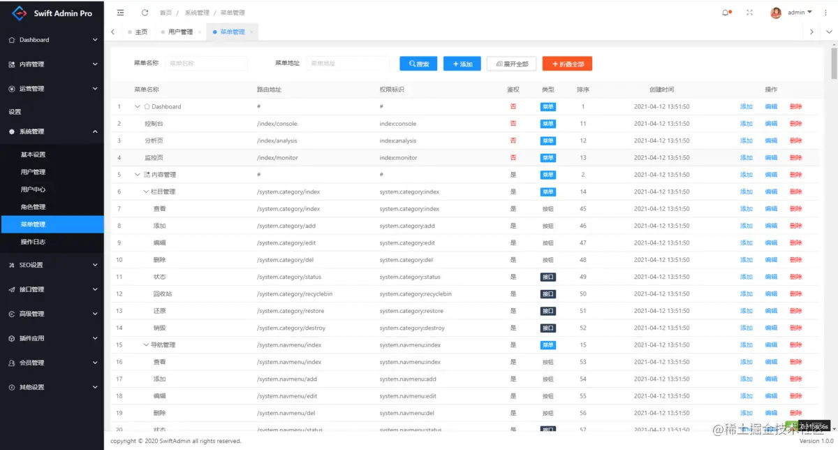The width and height of the screenshot is (838, 450).
Task: Select 菜单管理 in the sidebar
Action: [52, 224]
